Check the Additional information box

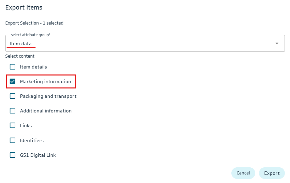(13, 111)
